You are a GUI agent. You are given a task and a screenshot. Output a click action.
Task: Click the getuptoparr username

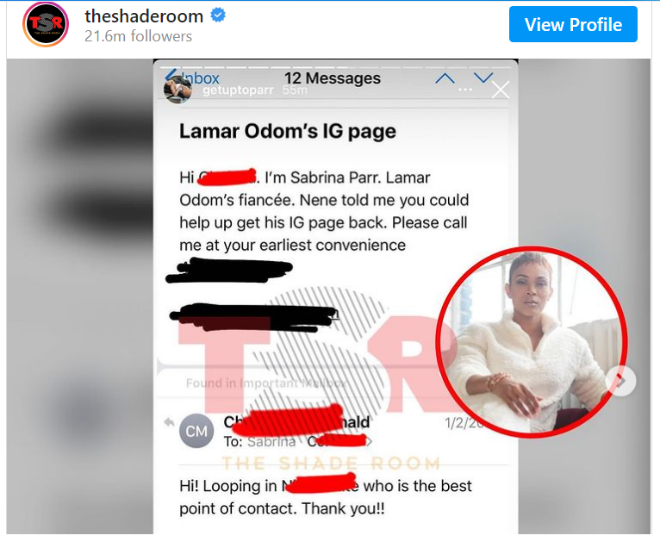[x=238, y=90]
